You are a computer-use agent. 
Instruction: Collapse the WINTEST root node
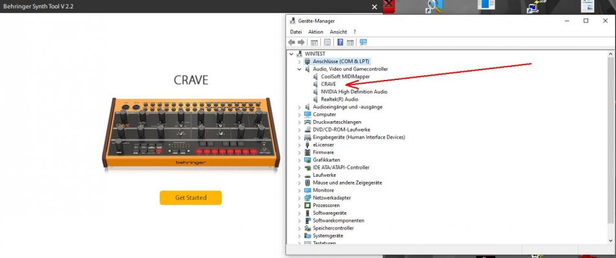pos(291,54)
